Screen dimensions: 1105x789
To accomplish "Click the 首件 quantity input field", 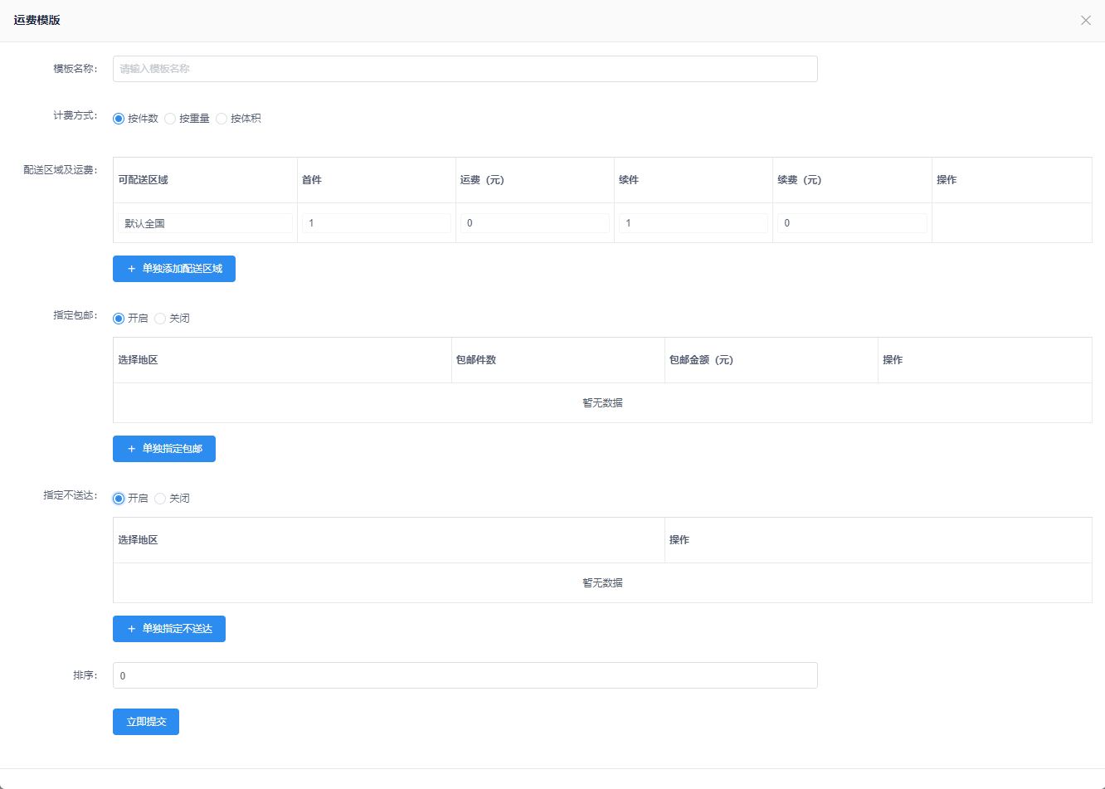I will [x=376, y=223].
